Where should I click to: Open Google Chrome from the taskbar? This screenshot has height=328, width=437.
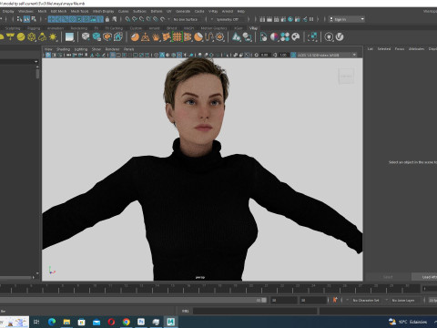127,322
